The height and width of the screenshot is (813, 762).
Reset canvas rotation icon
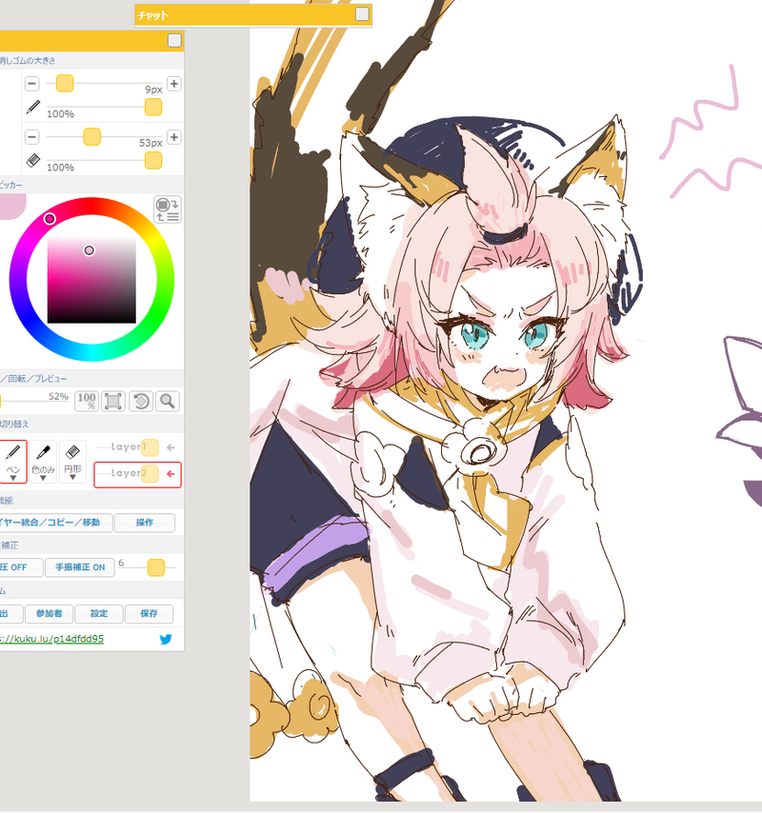point(141,401)
